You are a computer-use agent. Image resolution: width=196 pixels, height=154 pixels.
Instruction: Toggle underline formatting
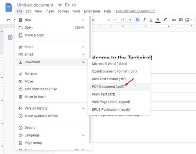(x=151, y=20)
